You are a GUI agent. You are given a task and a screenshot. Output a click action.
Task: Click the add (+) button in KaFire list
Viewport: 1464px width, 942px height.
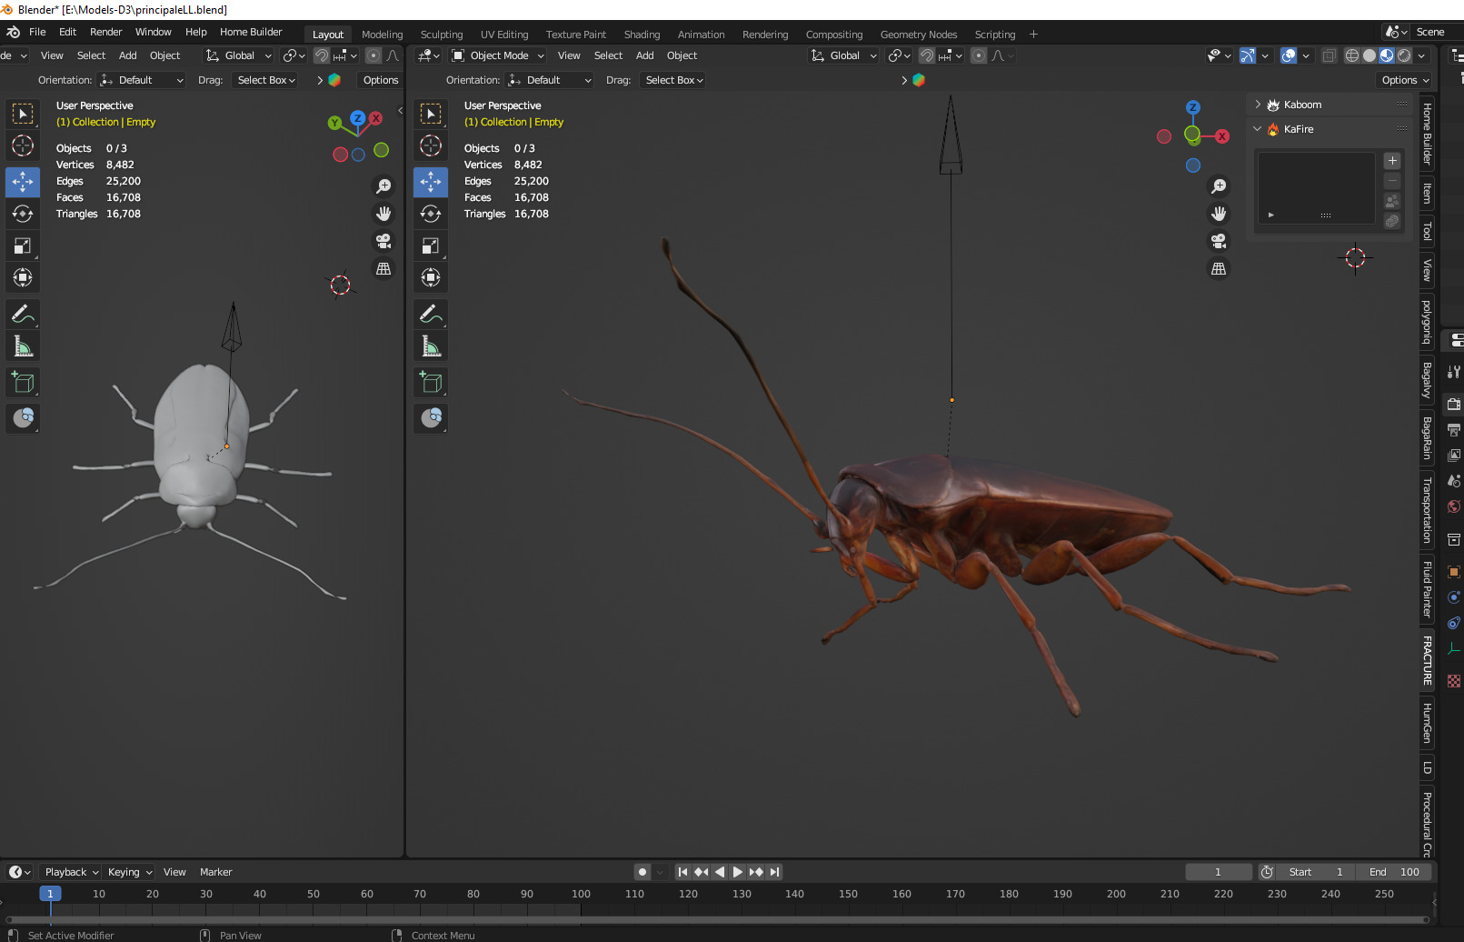tap(1392, 161)
